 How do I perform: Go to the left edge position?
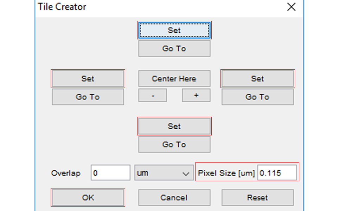pos(88,97)
